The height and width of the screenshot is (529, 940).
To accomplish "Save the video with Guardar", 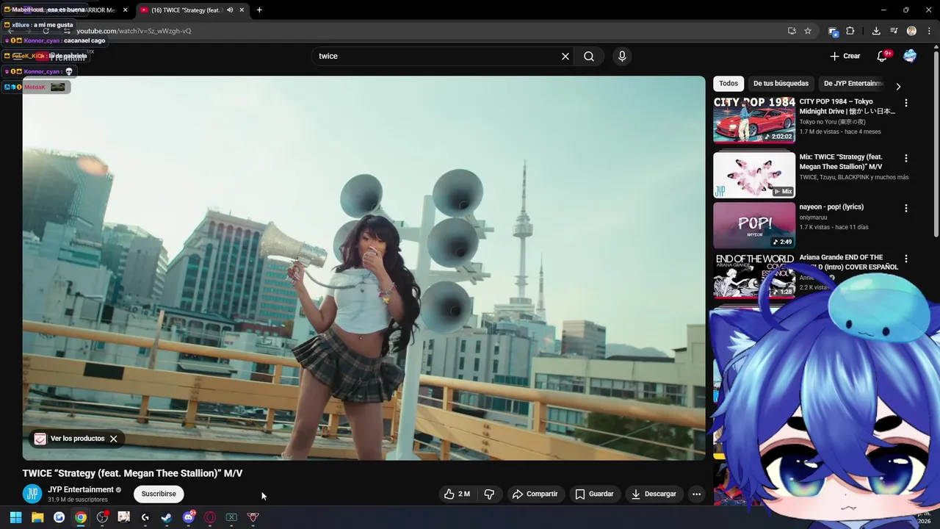I will (x=594, y=494).
